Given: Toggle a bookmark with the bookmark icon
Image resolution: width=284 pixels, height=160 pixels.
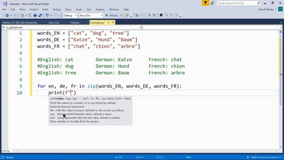Looking at the screenshot, I should [161, 16].
